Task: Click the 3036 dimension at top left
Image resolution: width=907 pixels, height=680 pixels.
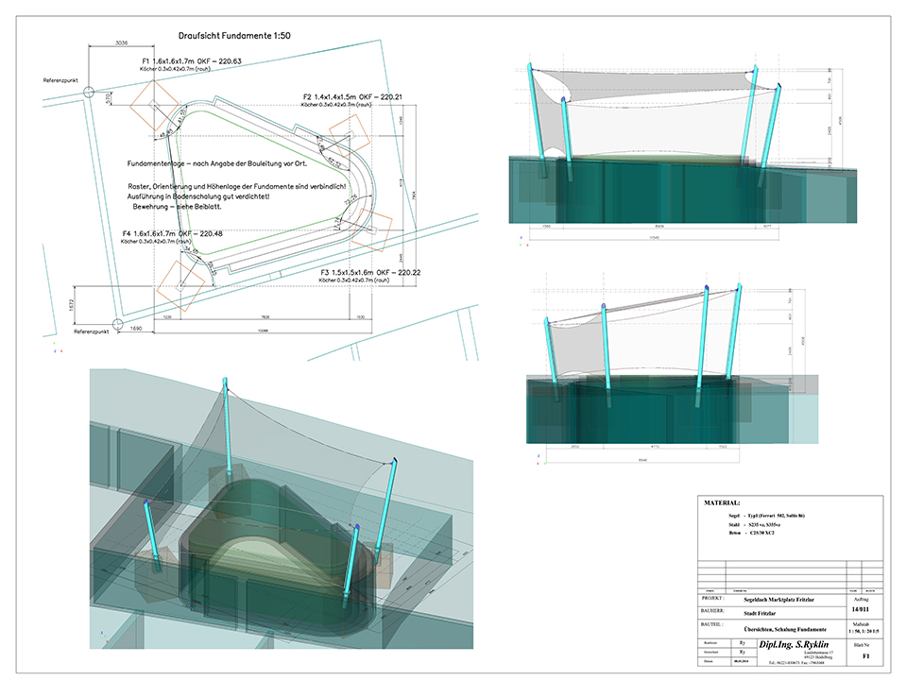Action: (x=119, y=42)
